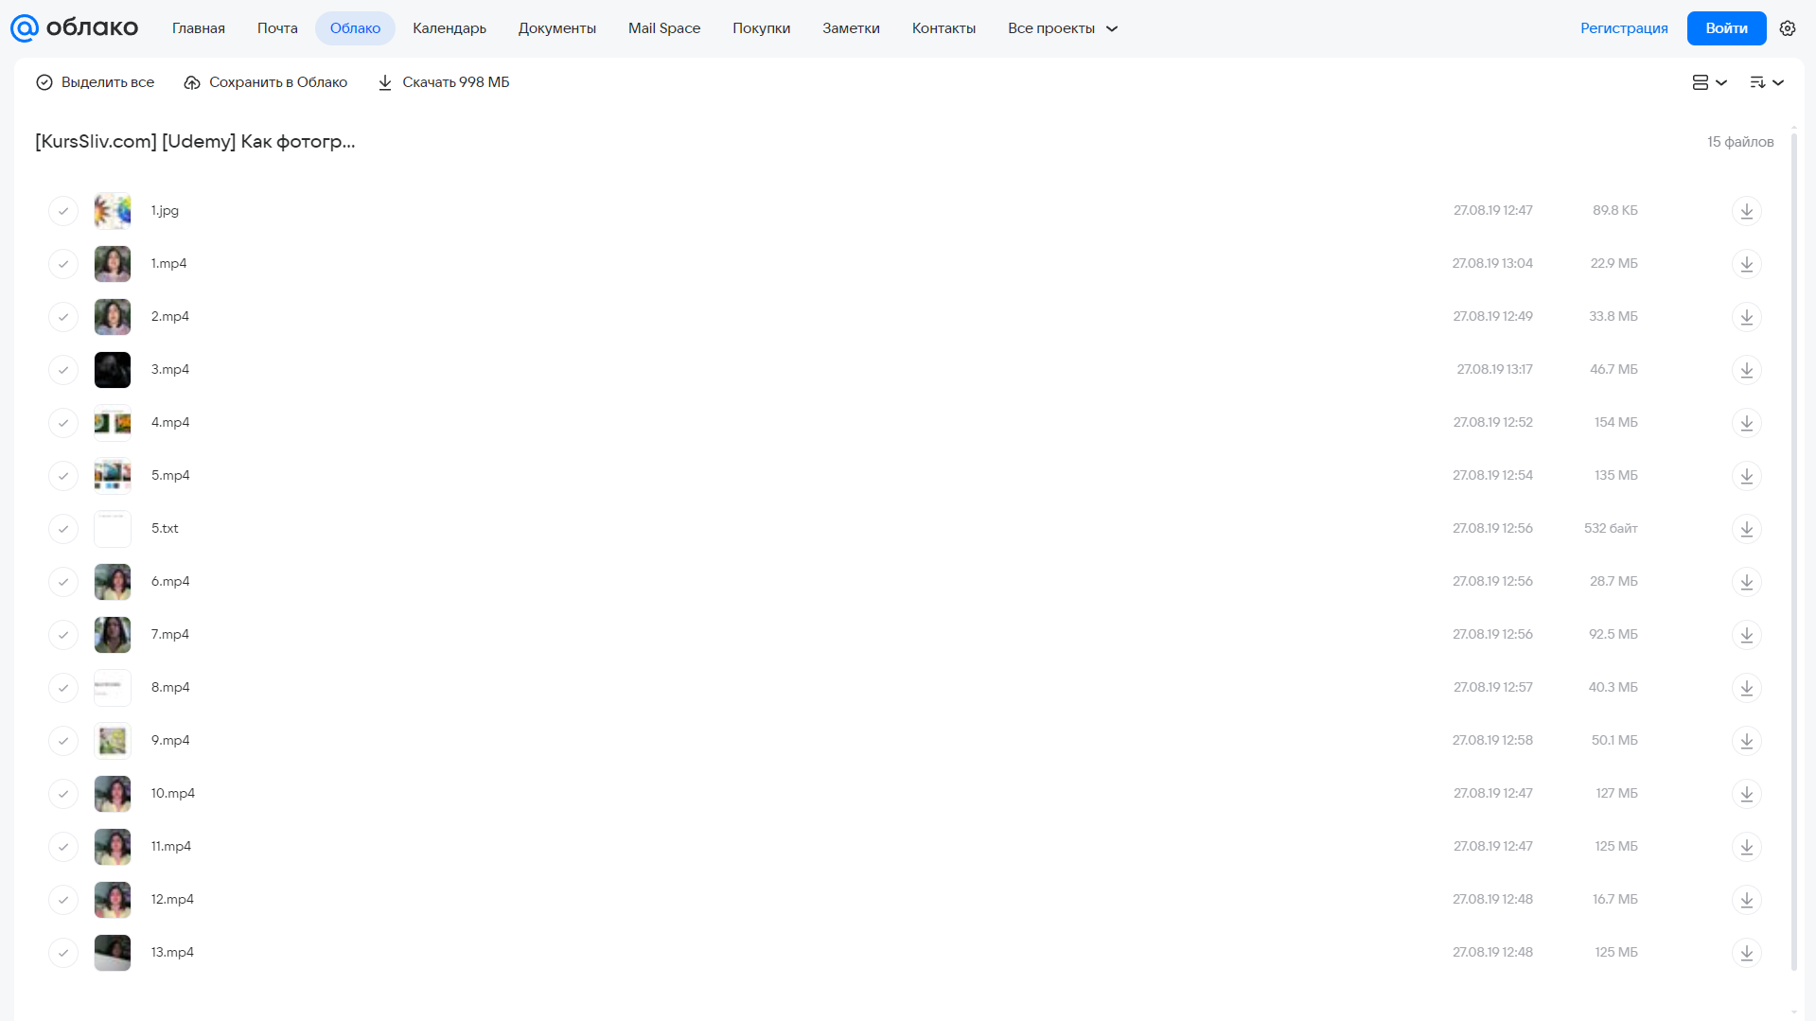Click download icon for 10.mp4
This screenshot has height=1021, width=1816.
(x=1747, y=794)
